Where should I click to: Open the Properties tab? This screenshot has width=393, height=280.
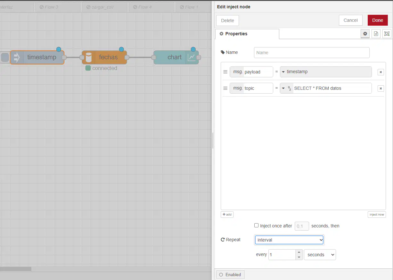(247, 34)
